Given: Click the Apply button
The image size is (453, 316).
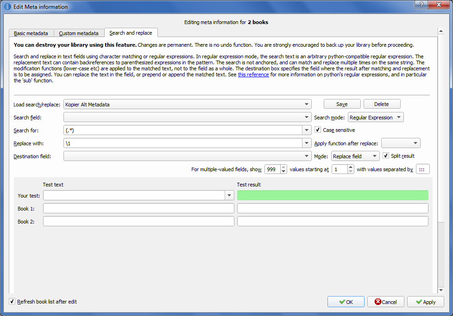Looking at the screenshot, I should 426,302.
